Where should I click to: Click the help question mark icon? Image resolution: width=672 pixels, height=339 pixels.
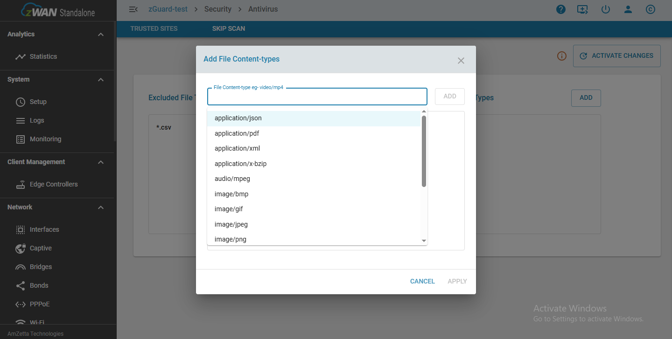pos(561,9)
